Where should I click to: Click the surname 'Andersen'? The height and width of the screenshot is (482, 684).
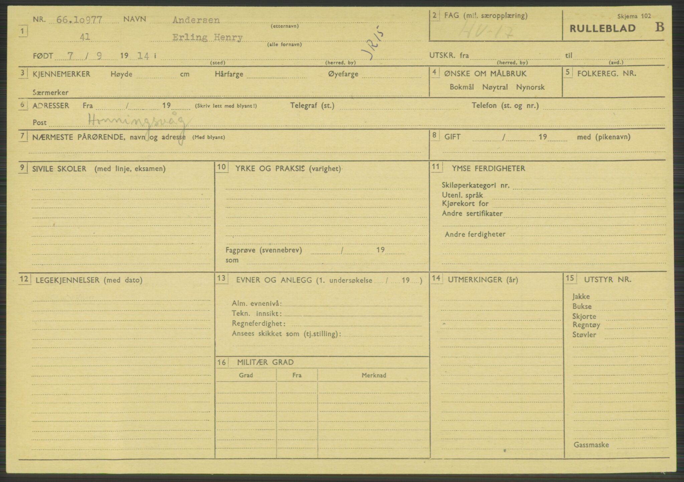click(x=196, y=20)
